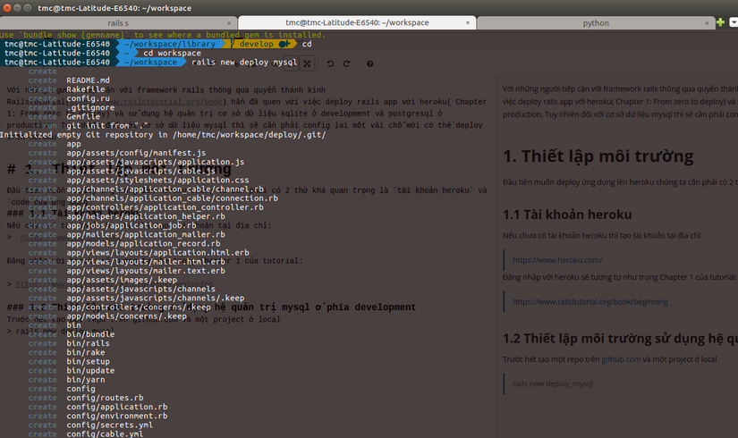Click the "Rakefile" output line
Viewport: 738px width, 438px height.
pyautogui.click(x=86, y=89)
